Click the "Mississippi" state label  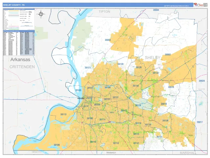111,153
